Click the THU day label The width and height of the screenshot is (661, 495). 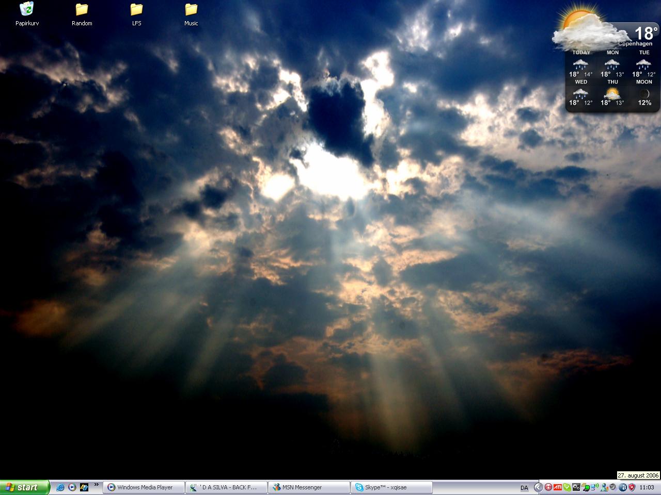[x=612, y=82]
